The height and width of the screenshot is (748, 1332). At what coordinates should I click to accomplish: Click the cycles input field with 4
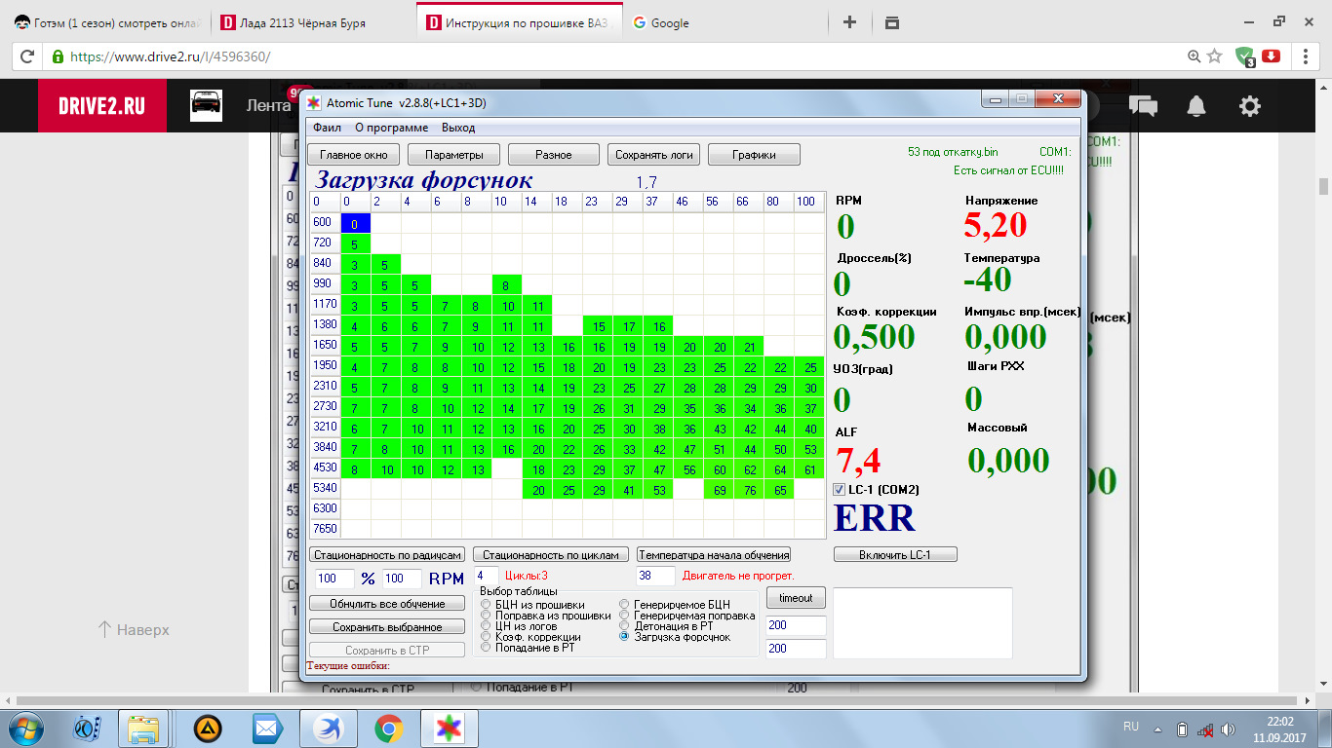coord(487,576)
